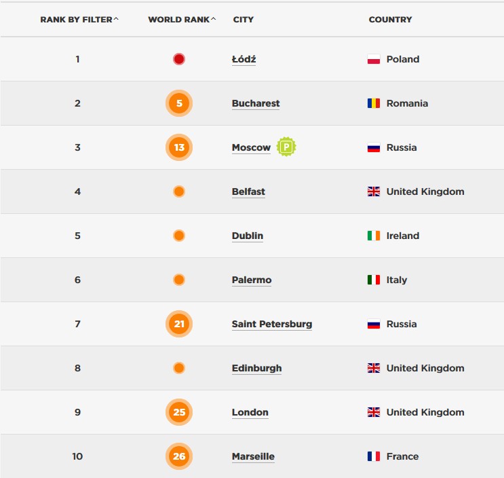Click the orange world rank 5 badge
The width and height of the screenshot is (504, 478).
click(x=179, y=103)
